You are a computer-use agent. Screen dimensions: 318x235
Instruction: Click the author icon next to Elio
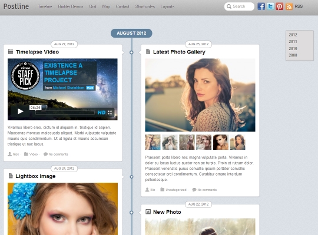point(147,190)
